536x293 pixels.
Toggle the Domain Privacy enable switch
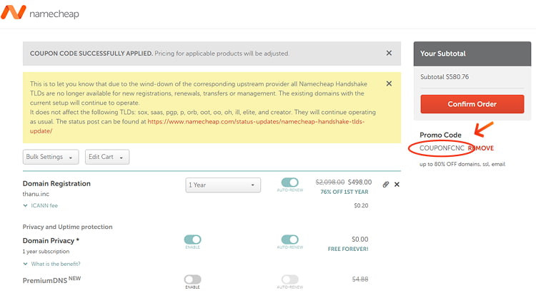(x=192, y=240)
